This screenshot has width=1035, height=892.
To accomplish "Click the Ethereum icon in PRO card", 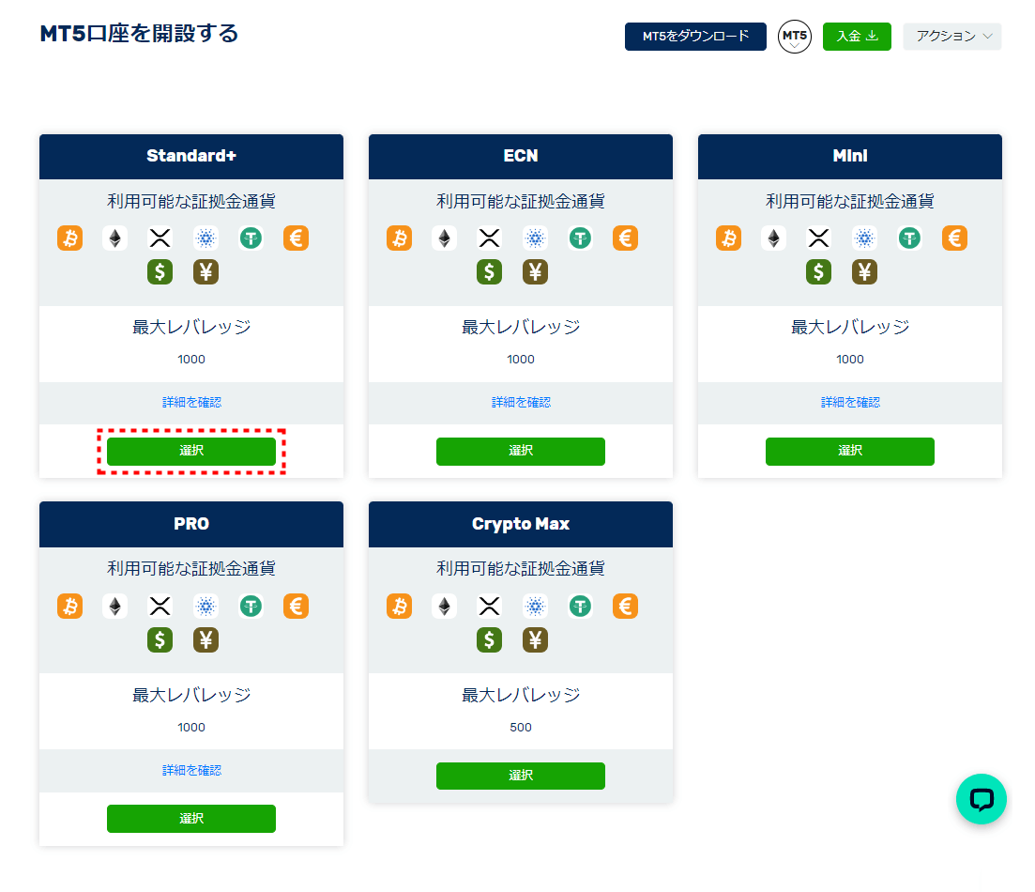I will coord(114,606).
